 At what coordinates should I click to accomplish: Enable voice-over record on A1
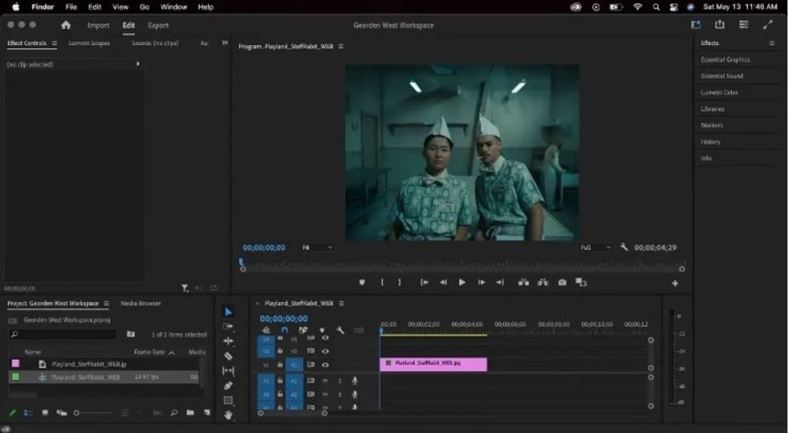[x=355, y=381]
